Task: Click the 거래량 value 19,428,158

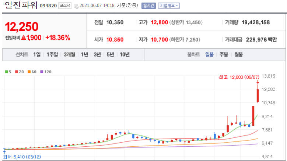Action: coord(256,22)
